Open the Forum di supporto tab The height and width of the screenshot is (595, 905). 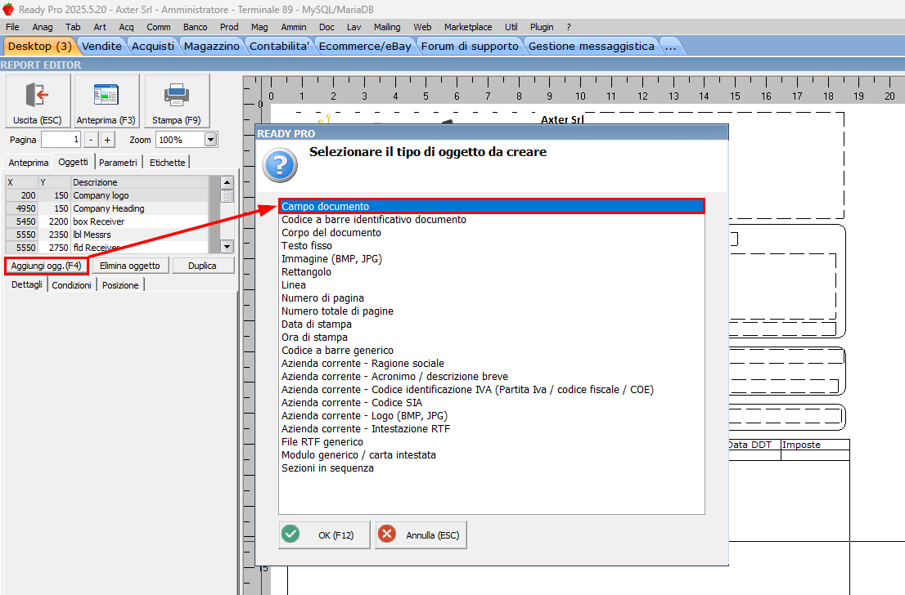(470, 46)
